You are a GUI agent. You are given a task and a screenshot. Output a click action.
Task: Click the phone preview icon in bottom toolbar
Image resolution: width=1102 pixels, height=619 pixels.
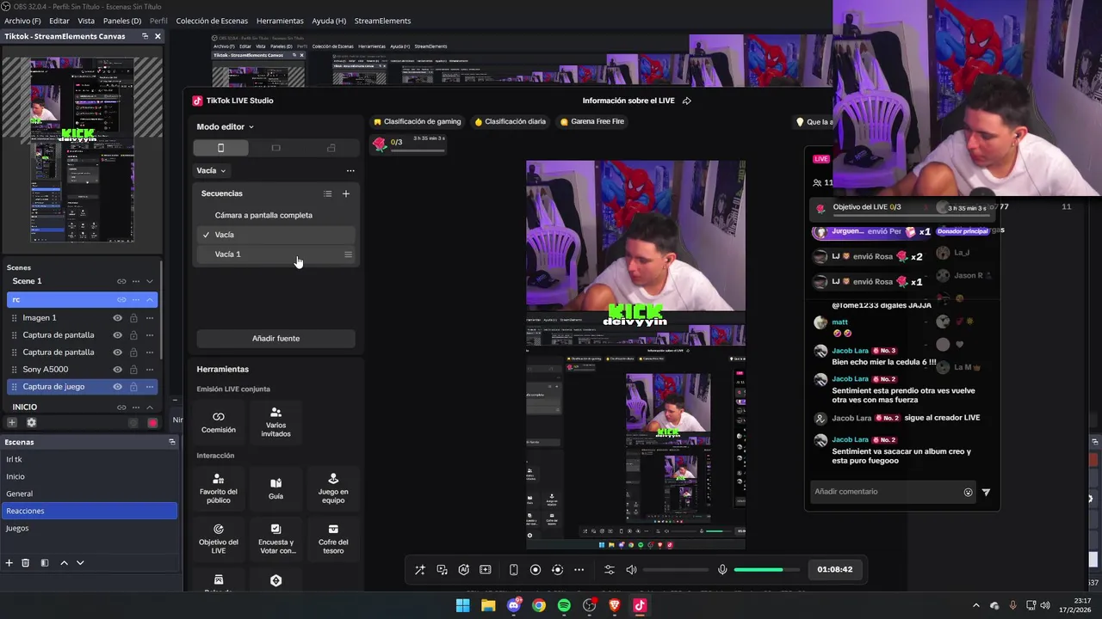pyautogui.click(x=513, y=569)
